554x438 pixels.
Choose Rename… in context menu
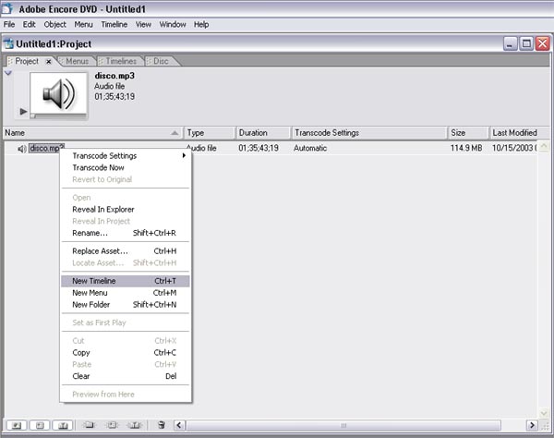point(126,233)
